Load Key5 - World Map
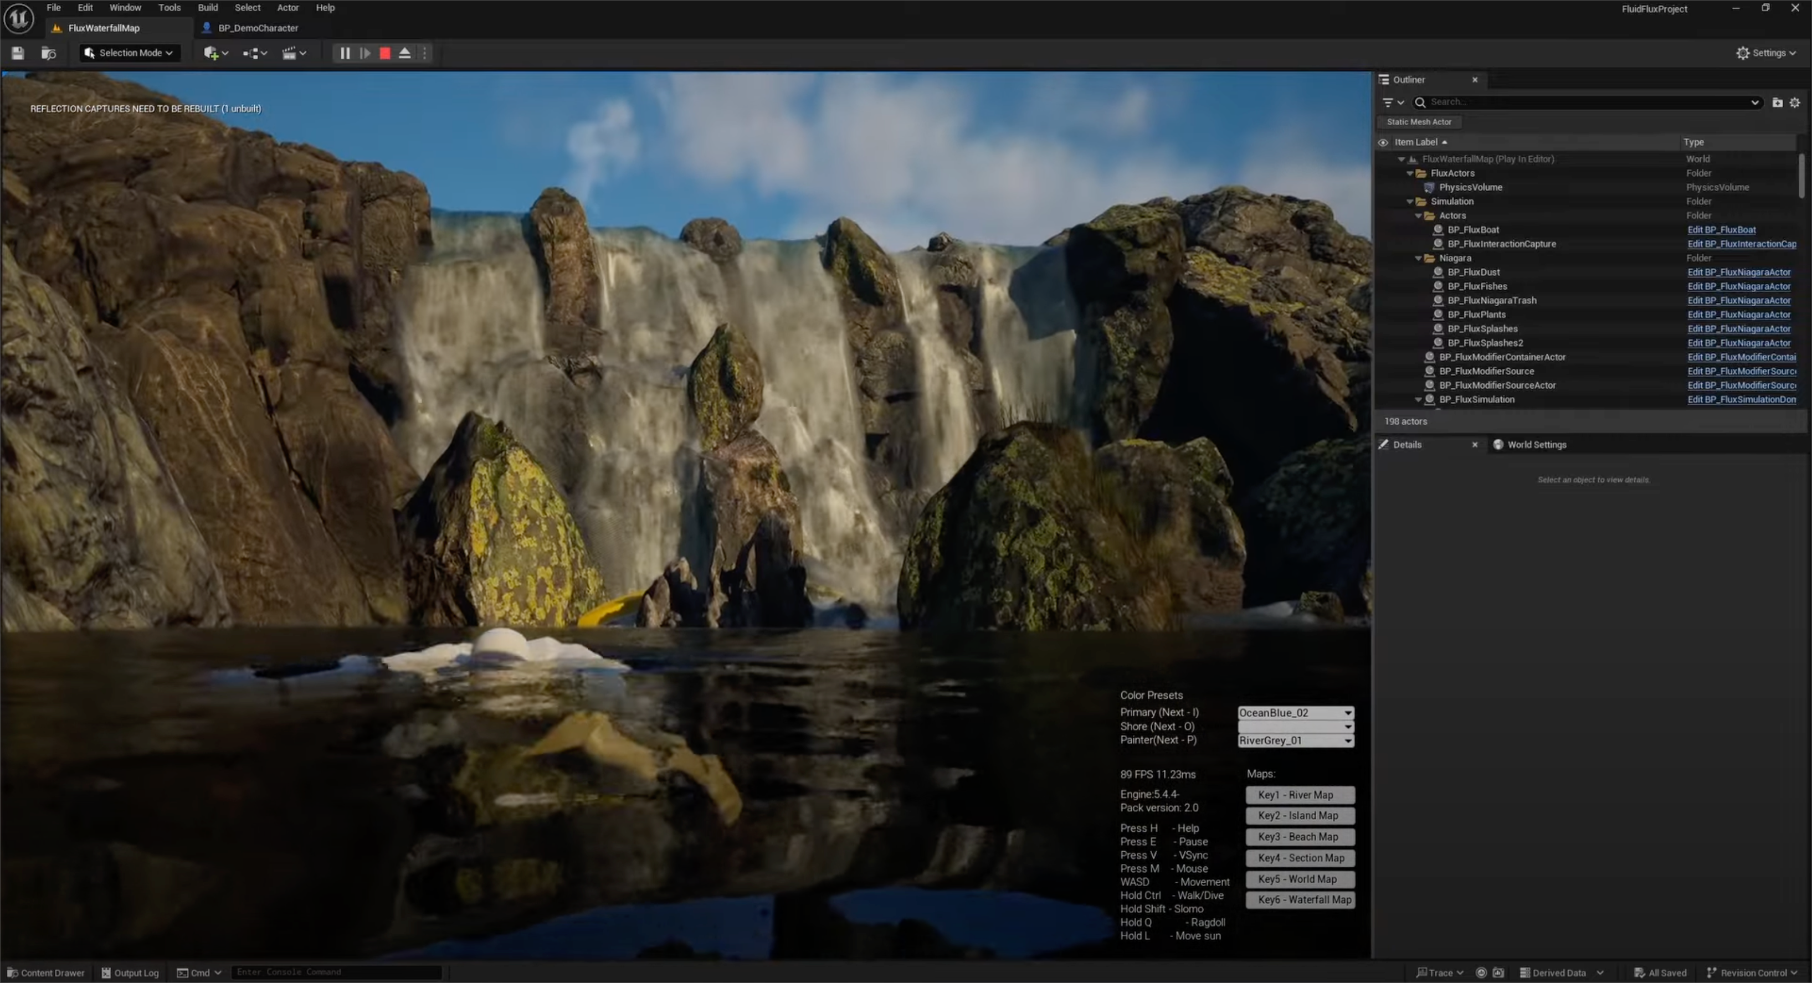Screen dimensions: 1812x983 click(x=1300, y=879)
